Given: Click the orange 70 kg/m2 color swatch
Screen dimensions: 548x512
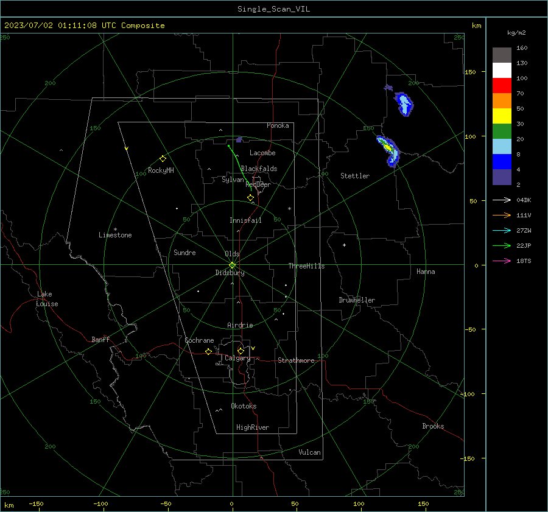Looking at the screenshot, I should pyautogui.click(x=502, y=101).
